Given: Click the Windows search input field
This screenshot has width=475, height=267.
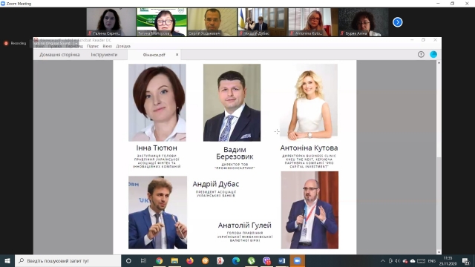Looking at the screenshot, I should (68, 260).
